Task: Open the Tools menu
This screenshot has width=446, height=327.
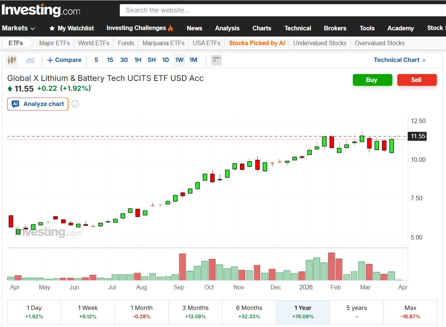Action: [367, 28]
